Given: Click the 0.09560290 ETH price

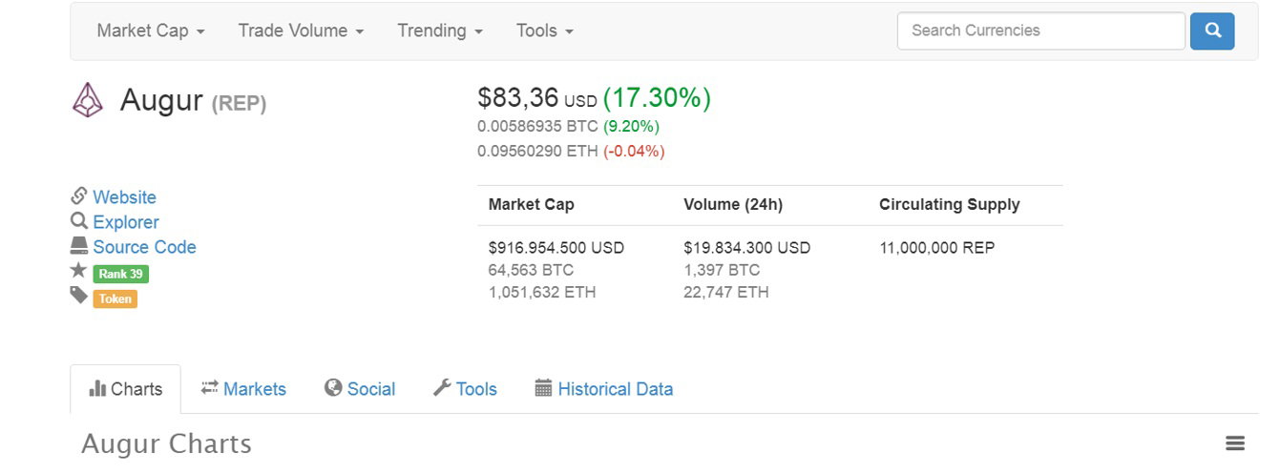Looking at the screenshot, I should point(538,151).
